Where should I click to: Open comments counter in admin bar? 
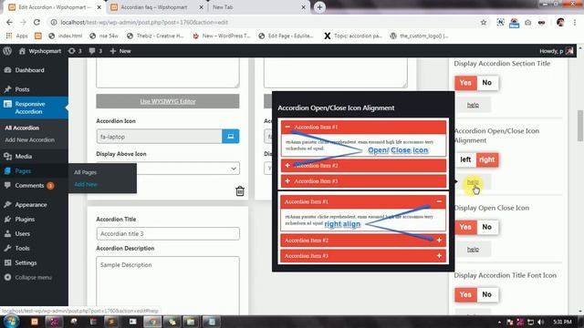95,51
